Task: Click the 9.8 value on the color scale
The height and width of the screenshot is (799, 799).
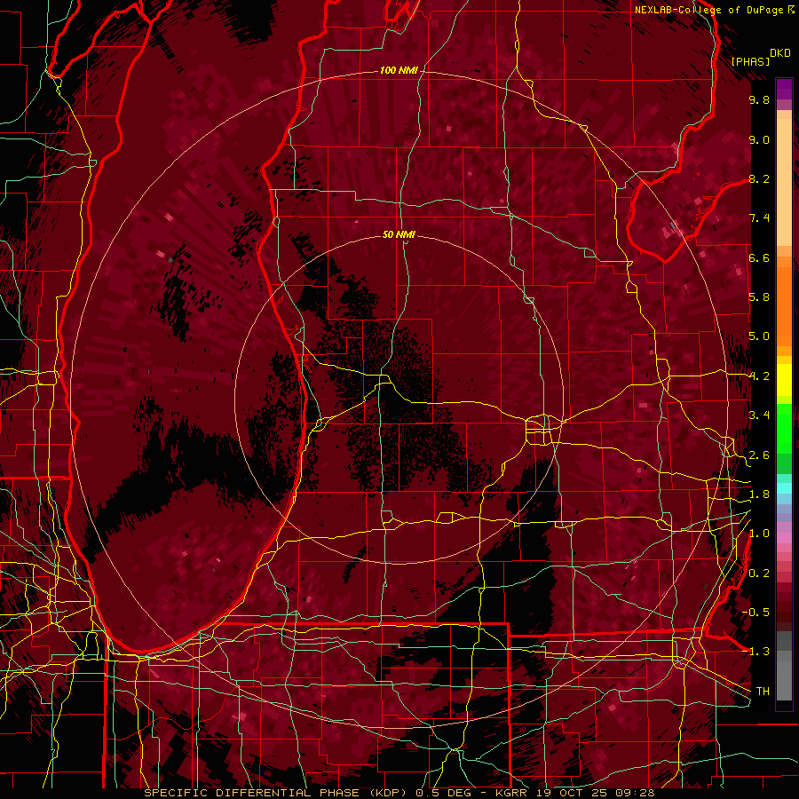Action: click(x=759, y=99)
